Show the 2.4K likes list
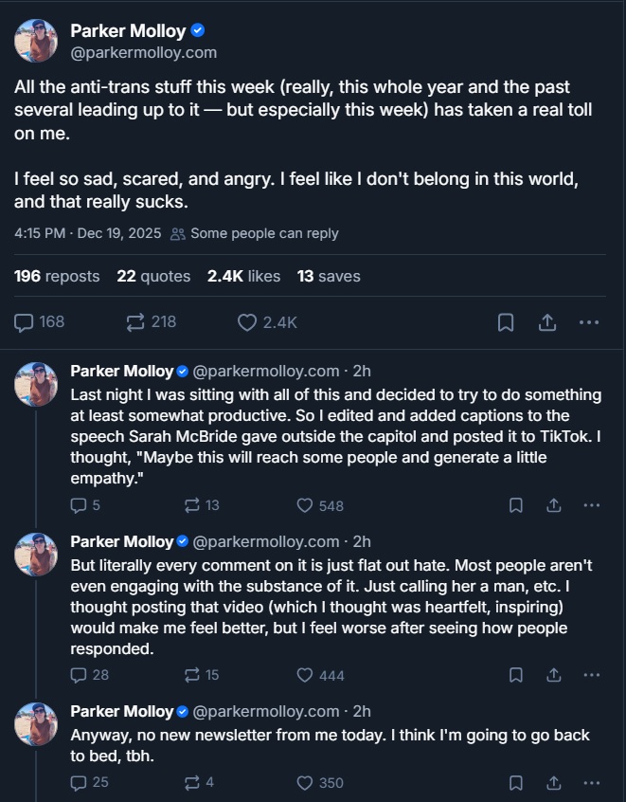The image size is (626, 802). tap(243, 276)
